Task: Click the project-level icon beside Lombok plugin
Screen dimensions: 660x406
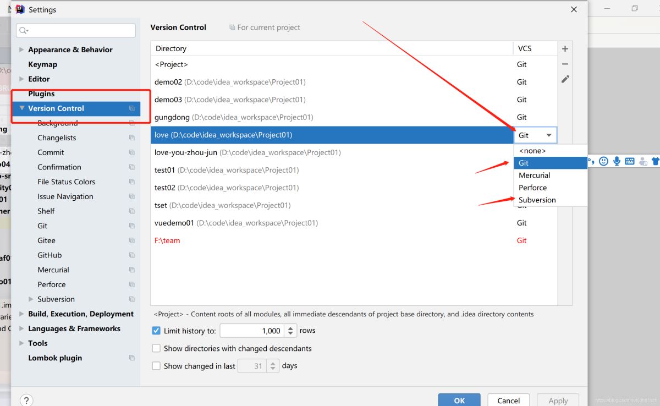Action: [x=132, y=358]
